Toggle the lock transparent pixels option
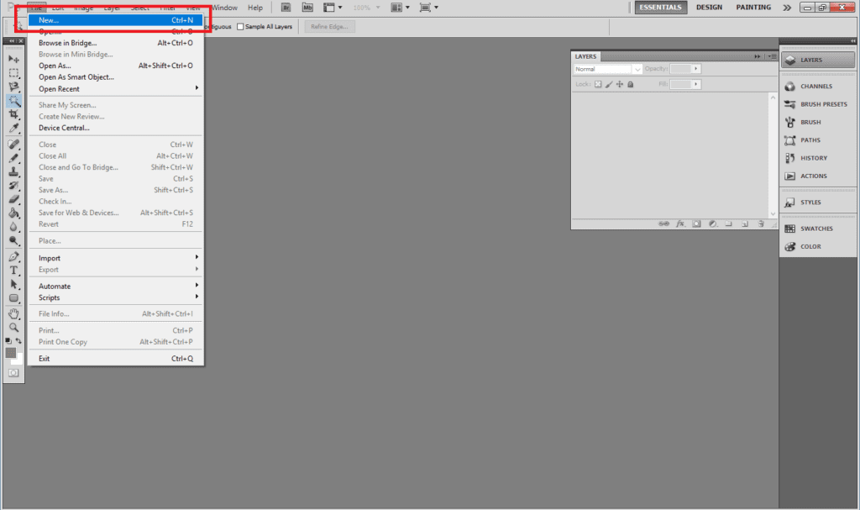 [x=598, y=84]
